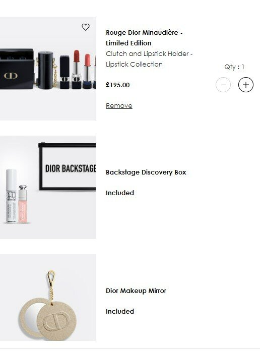Click the pink lip gloss tube
Image resolution: width=260 pixels, height=353 pixels.
tap(23, 204)
